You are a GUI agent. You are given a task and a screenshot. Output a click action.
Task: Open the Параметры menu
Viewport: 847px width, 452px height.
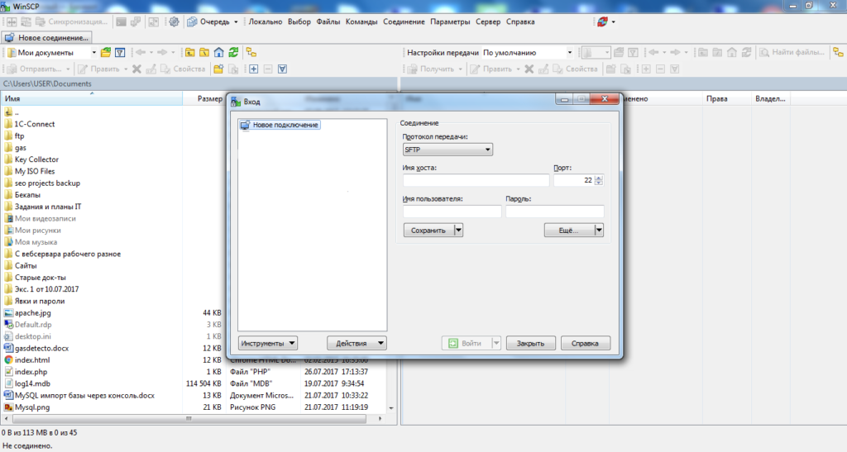(x=450, y=21)
